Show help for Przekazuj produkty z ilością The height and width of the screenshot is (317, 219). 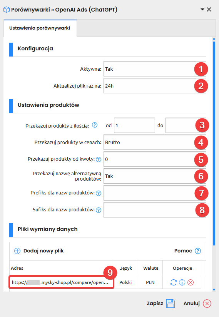pyautogui.click(x=95, y=125)
